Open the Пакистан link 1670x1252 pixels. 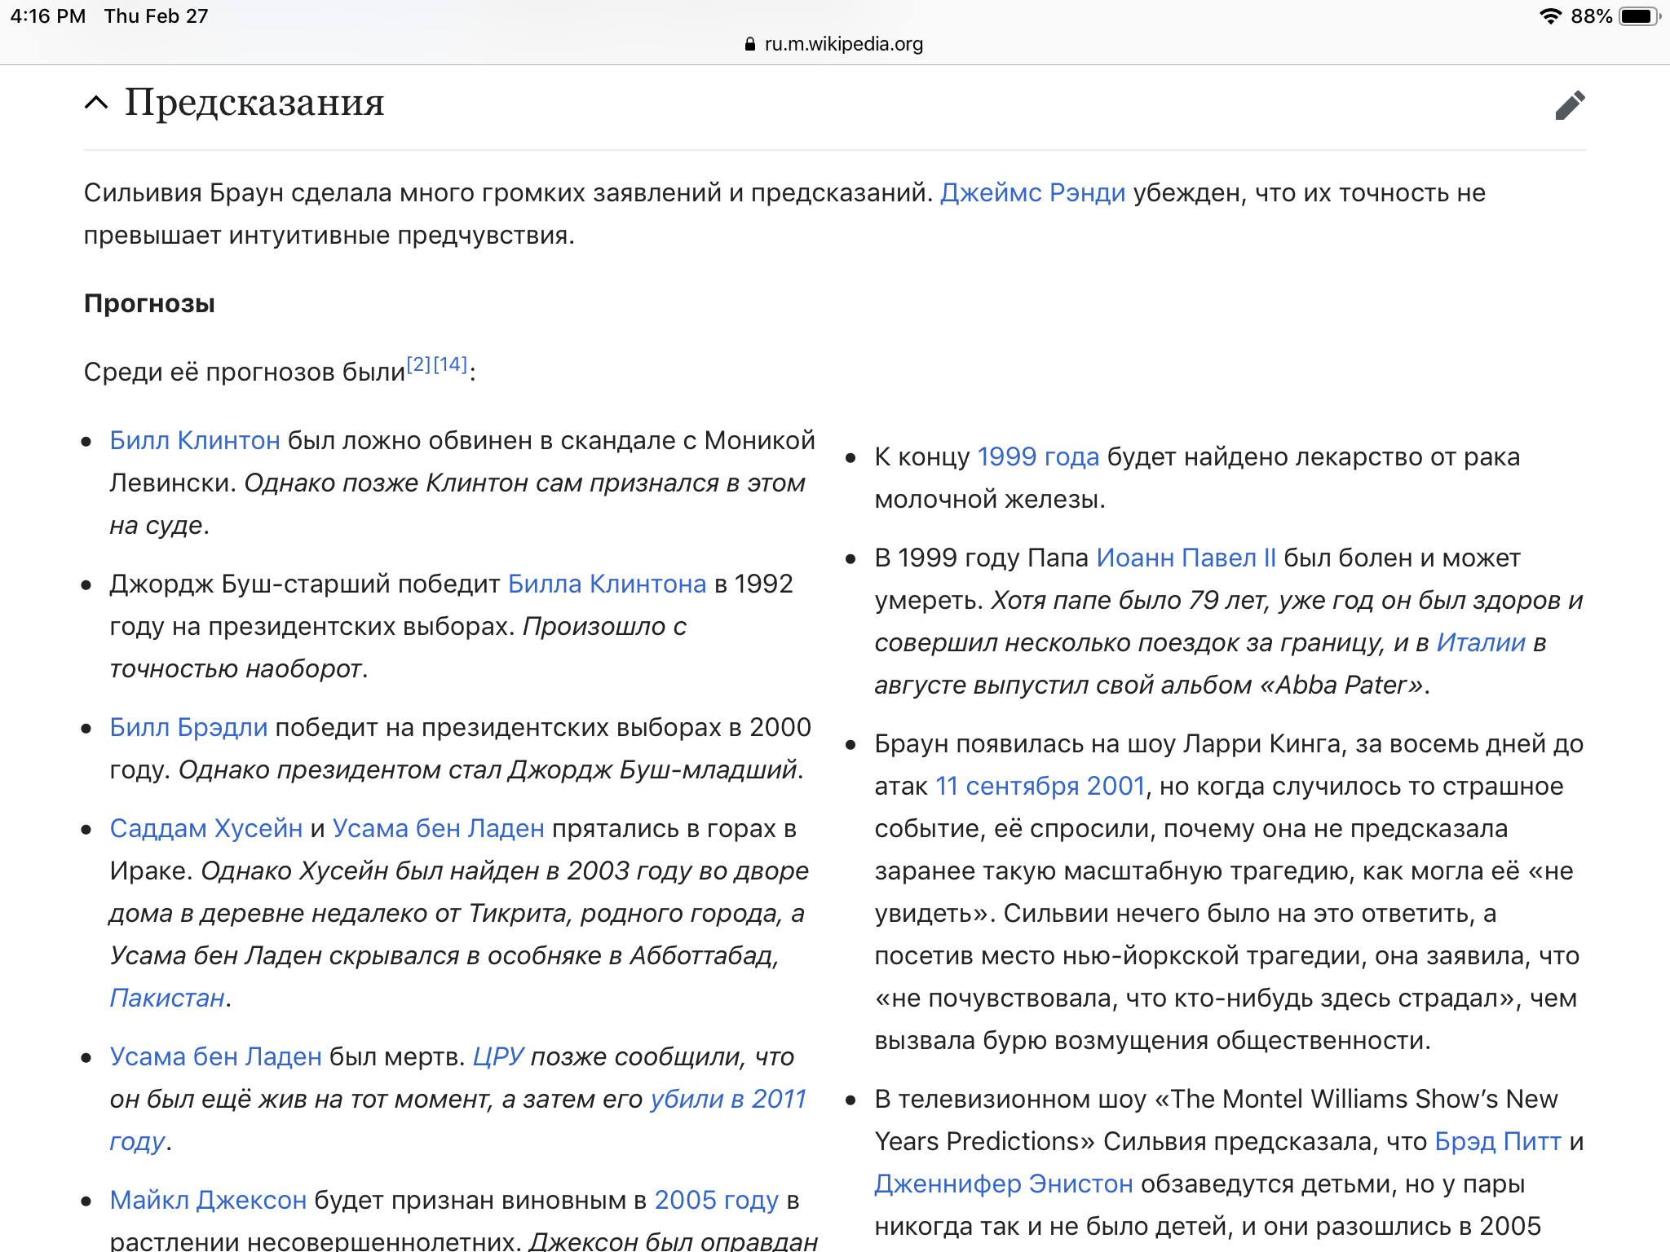click(167, 999)
